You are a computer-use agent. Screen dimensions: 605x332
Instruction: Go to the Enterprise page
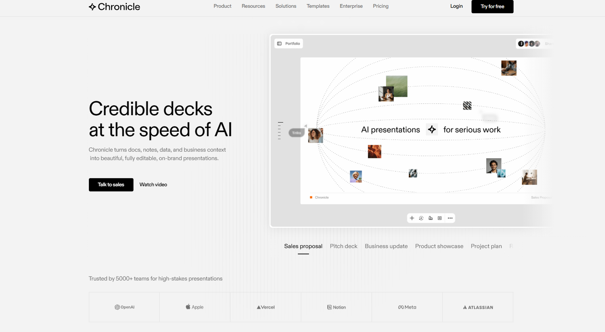pos(351,6)
